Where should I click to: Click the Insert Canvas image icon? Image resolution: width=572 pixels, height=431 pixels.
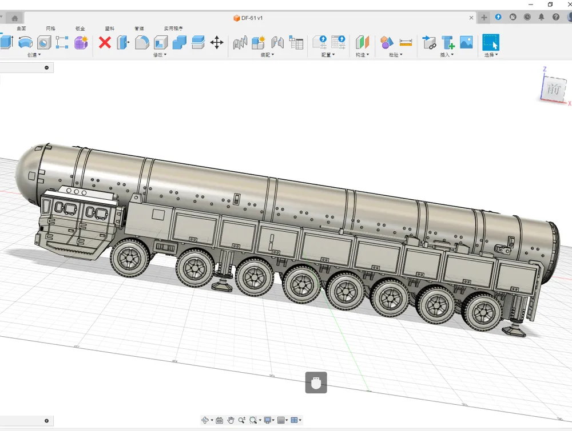(466, 42)
